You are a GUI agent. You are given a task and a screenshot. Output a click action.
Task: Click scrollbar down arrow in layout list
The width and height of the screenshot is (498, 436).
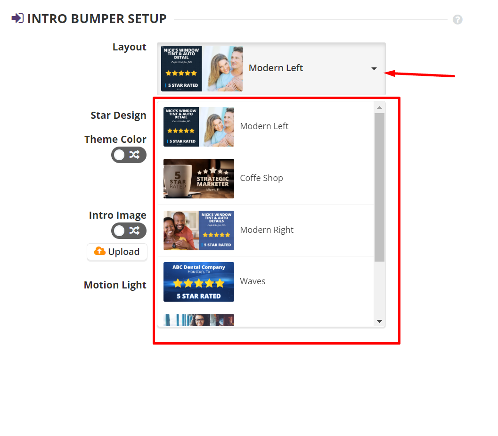[379, 321]
